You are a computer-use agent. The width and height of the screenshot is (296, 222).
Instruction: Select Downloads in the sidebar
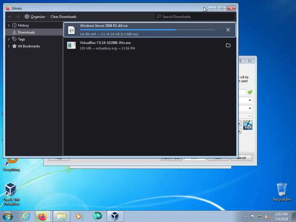pyautogui.click(x=26, y=32)
